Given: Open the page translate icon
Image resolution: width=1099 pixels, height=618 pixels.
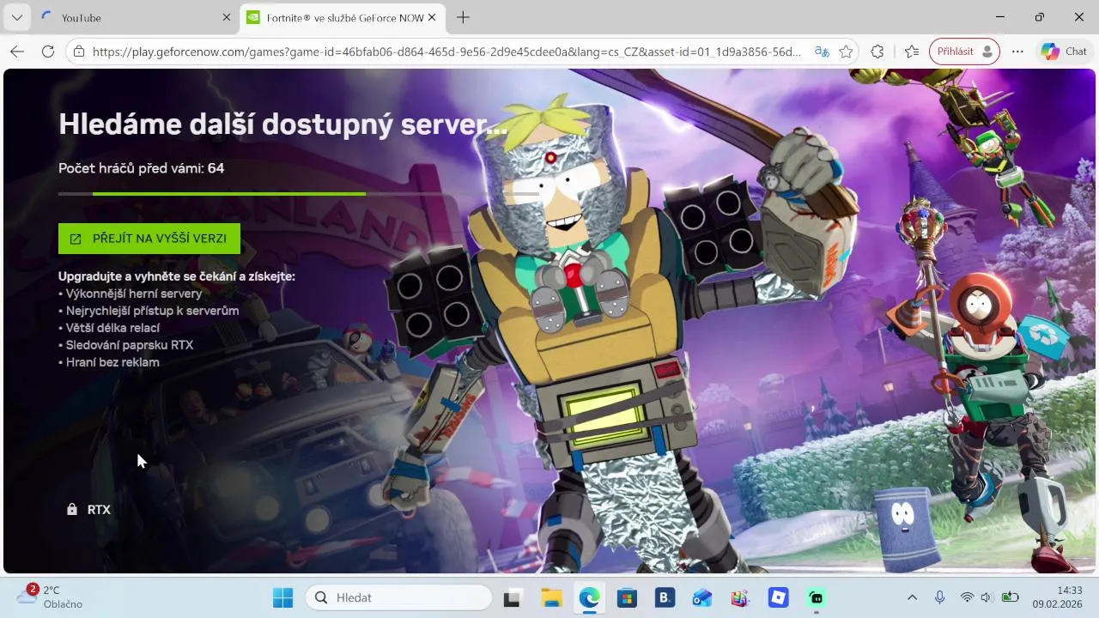Looking at the screenshot, I should pos(822,51).
